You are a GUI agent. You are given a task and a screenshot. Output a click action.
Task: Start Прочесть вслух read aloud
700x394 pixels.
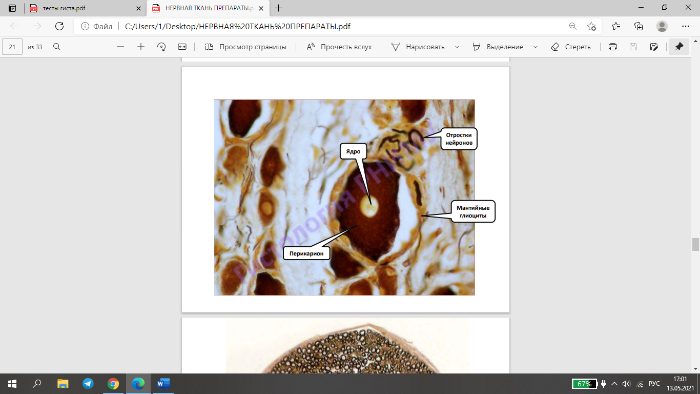pos(339,47)
